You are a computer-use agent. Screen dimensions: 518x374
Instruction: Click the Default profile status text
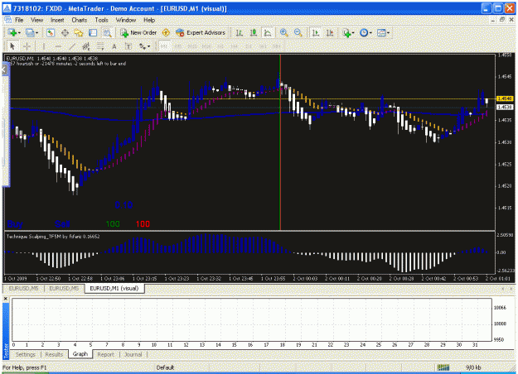[165, 367]
